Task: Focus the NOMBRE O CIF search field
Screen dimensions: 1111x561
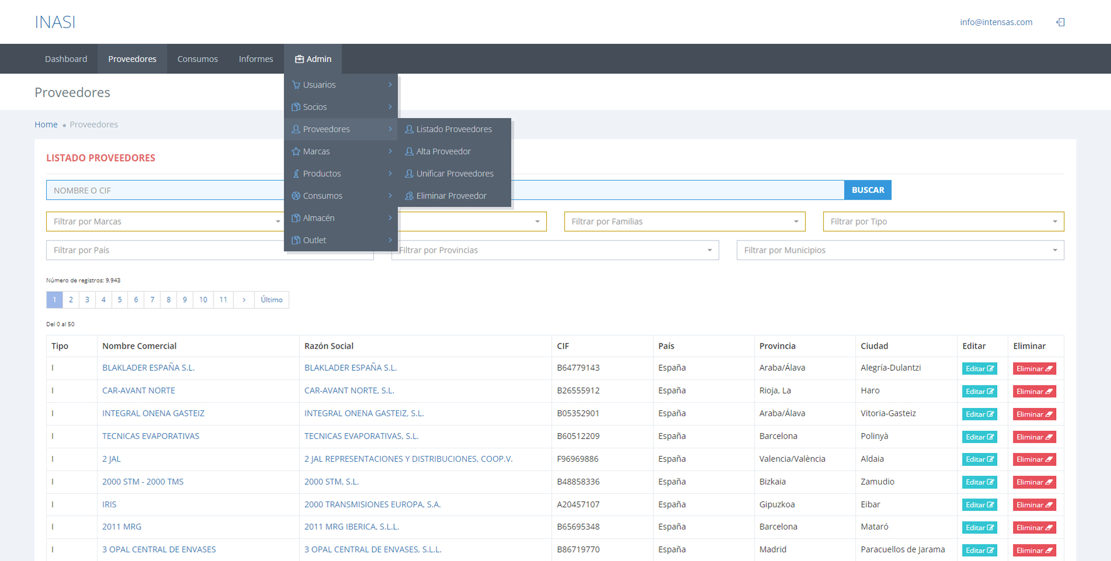Action: point(165,190)
